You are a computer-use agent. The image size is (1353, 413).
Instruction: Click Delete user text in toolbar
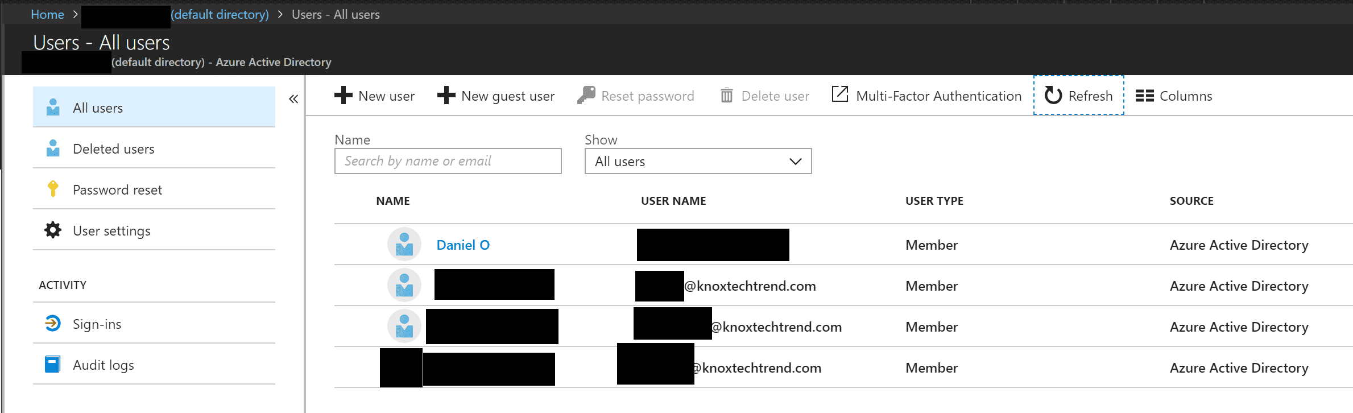tap(775, 96)
